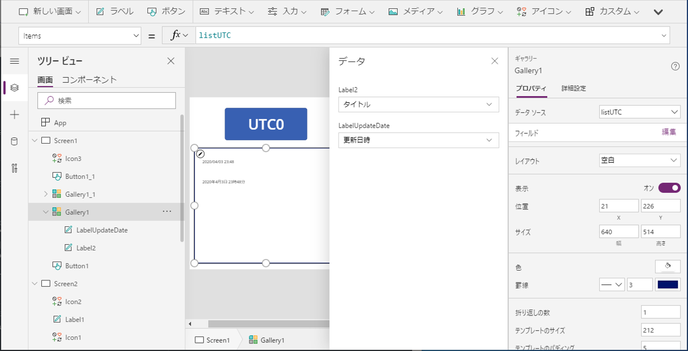688x351 pixels.
Task: Open the tree view panel from left rail
Action: [14, 87]
